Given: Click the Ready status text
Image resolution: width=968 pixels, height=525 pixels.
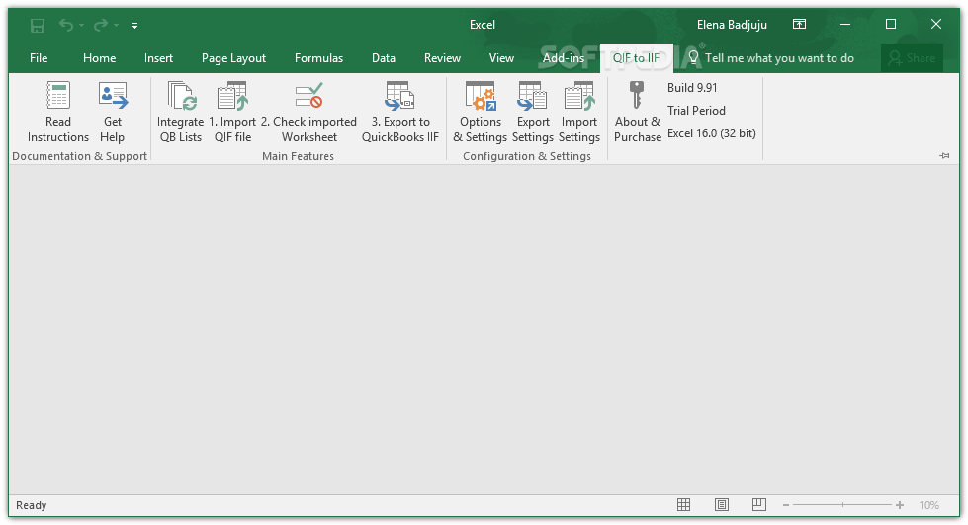Looking at the screenshot, I should click(31, 505).
